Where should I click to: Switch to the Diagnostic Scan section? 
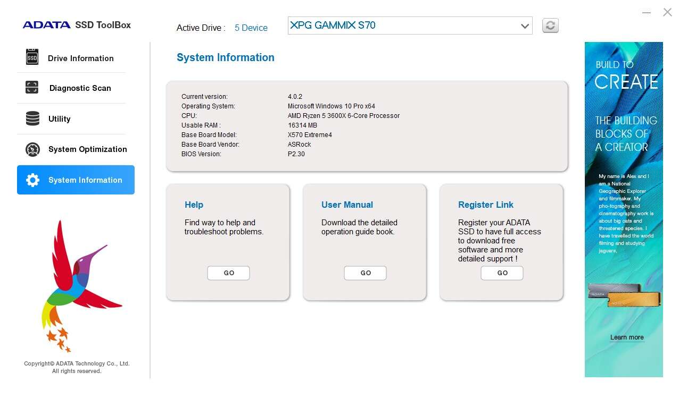(80, 88)
